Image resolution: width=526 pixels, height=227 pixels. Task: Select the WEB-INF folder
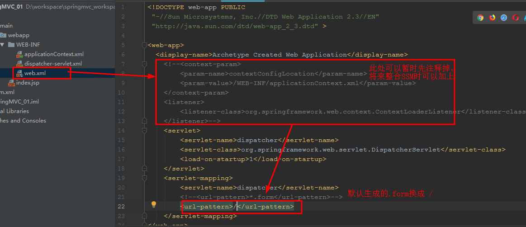[x=28, y=45]
